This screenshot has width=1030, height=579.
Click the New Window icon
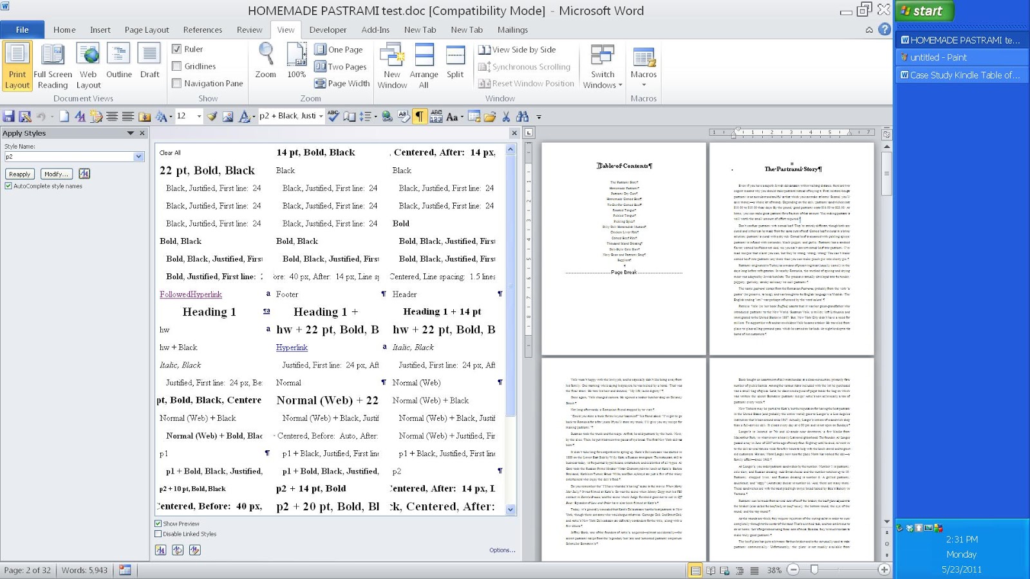[x=392, y=66]
